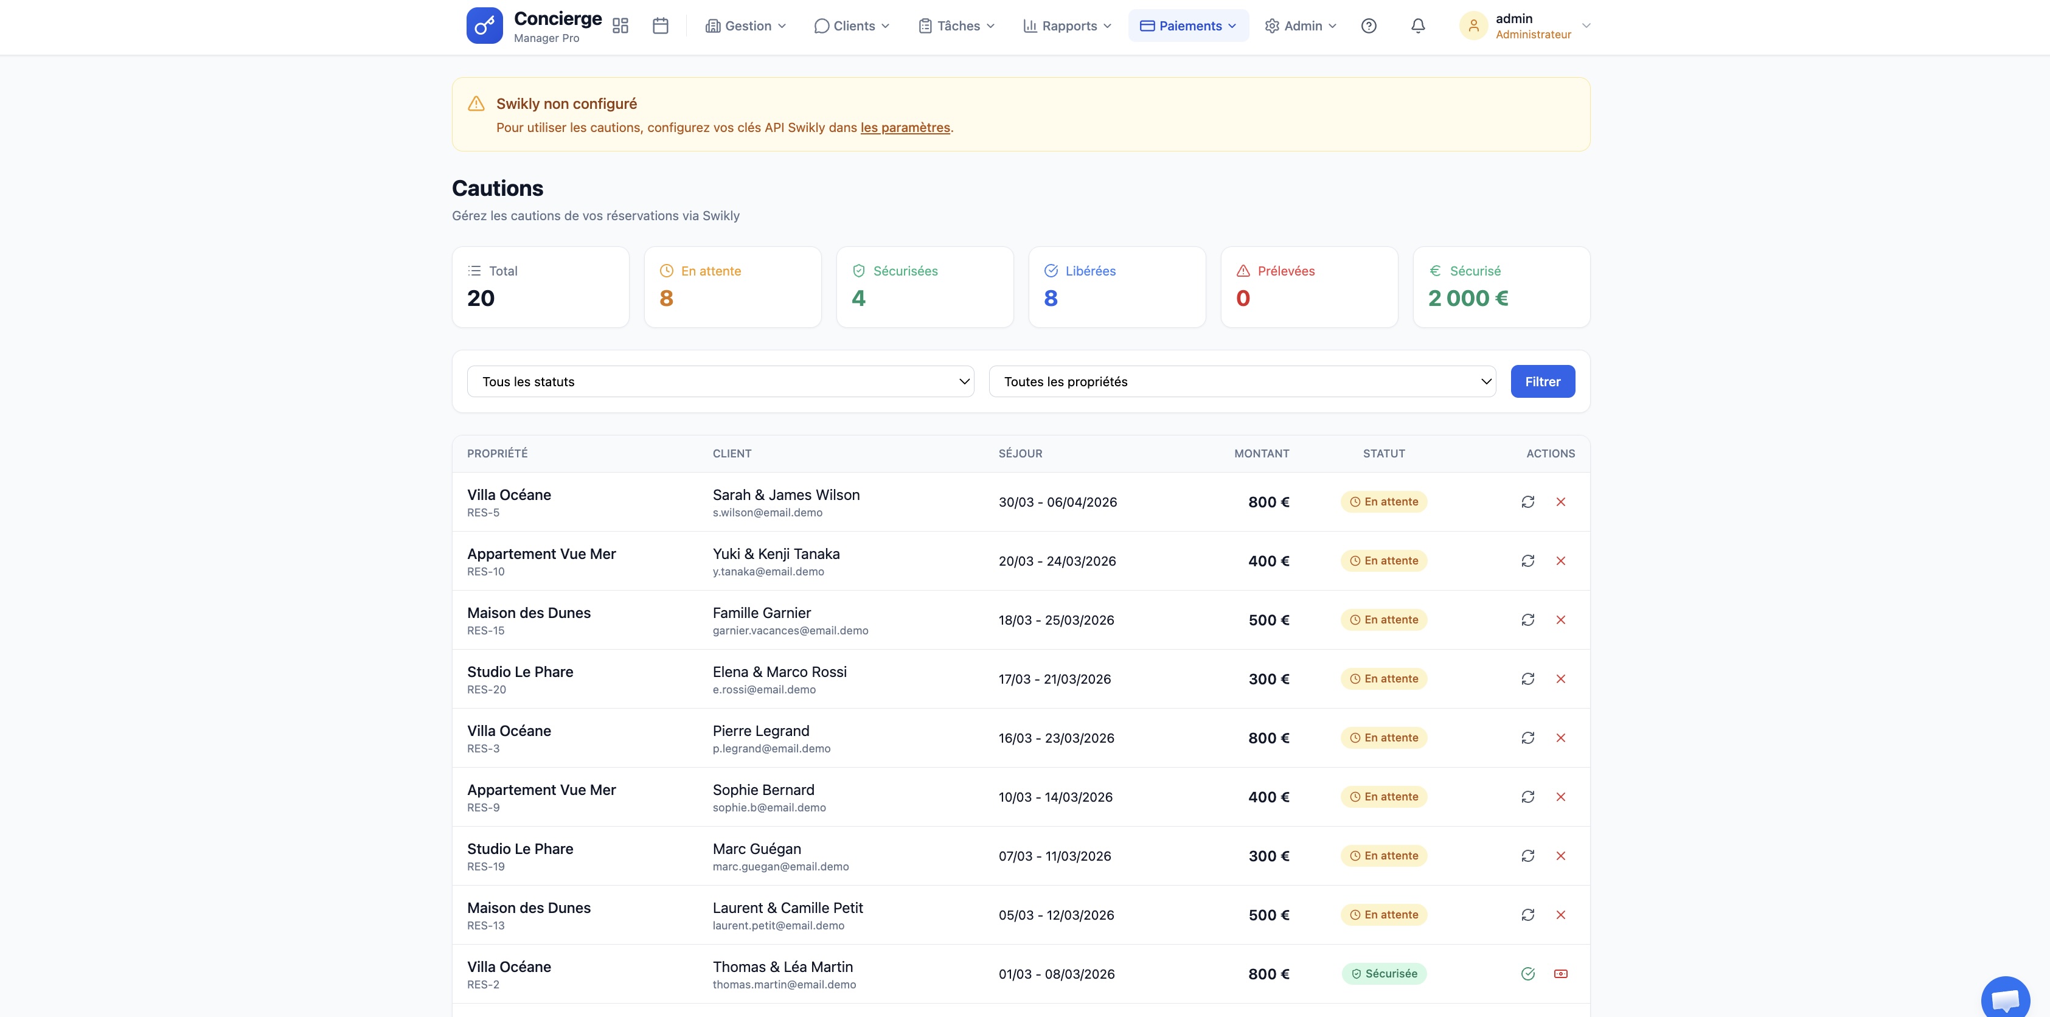Screen dimensions: 2050x1017
Task: Capture the Thomas & Léa Martin caution
Action: tap(1560, 973)
